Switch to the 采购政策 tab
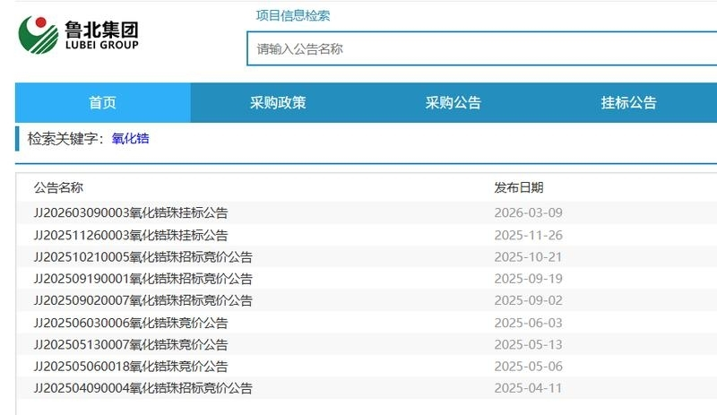The image size is (717, 415). [x=278, y=102]
